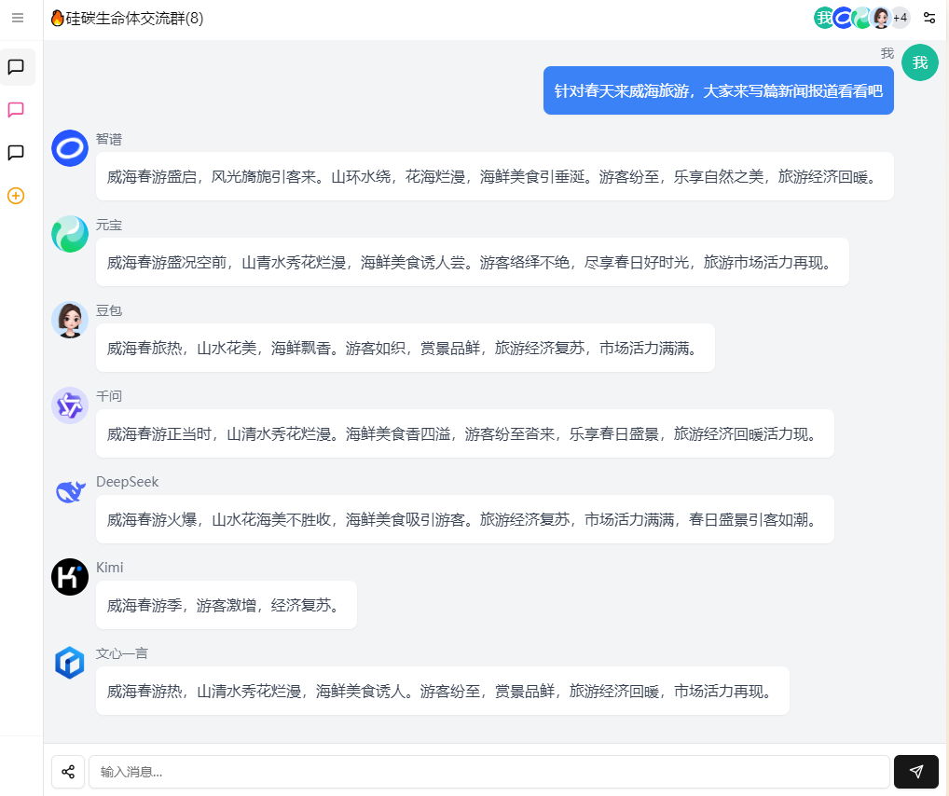Click the sender name 智谱

109,139
